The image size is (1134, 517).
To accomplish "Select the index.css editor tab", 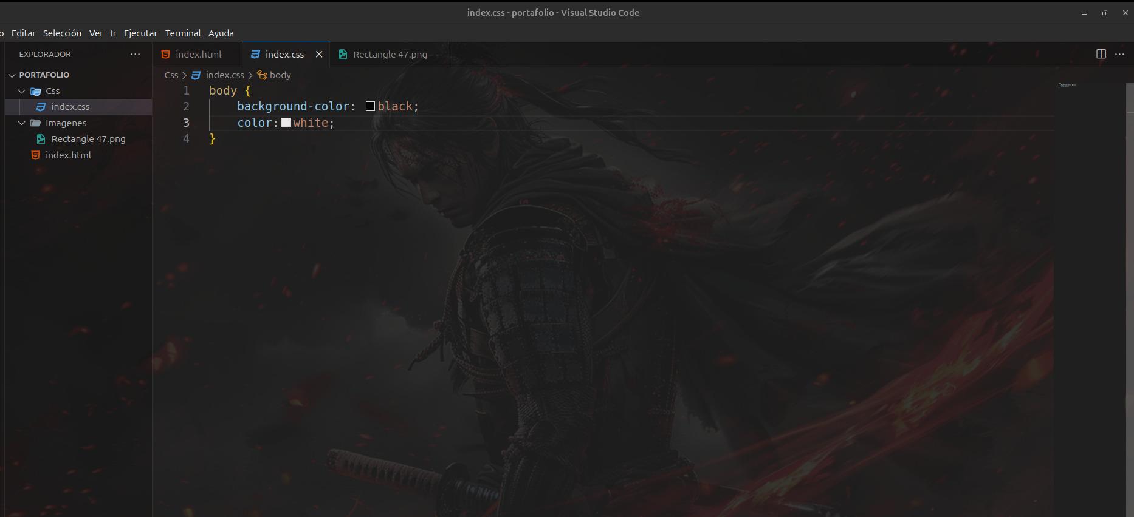I will coord(284,55).
